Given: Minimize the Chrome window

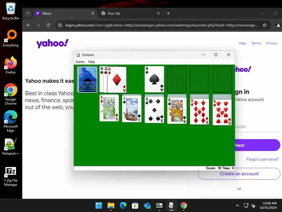Looking at the screenshot, I should click(x=263, y=13).
